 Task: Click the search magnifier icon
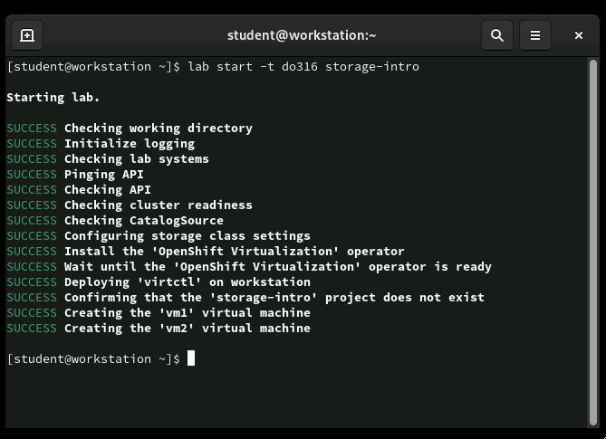pyautogui.click(x=497, y=35)
